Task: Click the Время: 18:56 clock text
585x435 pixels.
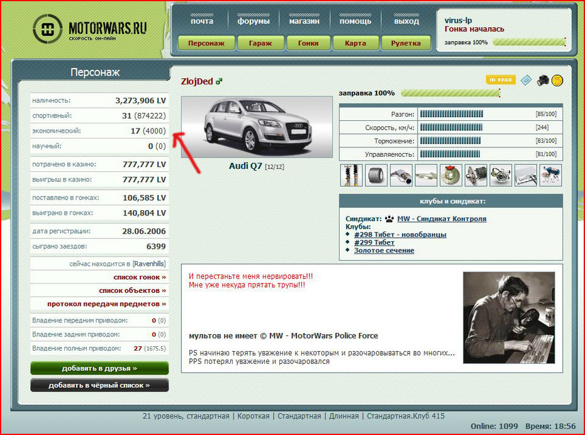Action: click(x=550, y=426)
